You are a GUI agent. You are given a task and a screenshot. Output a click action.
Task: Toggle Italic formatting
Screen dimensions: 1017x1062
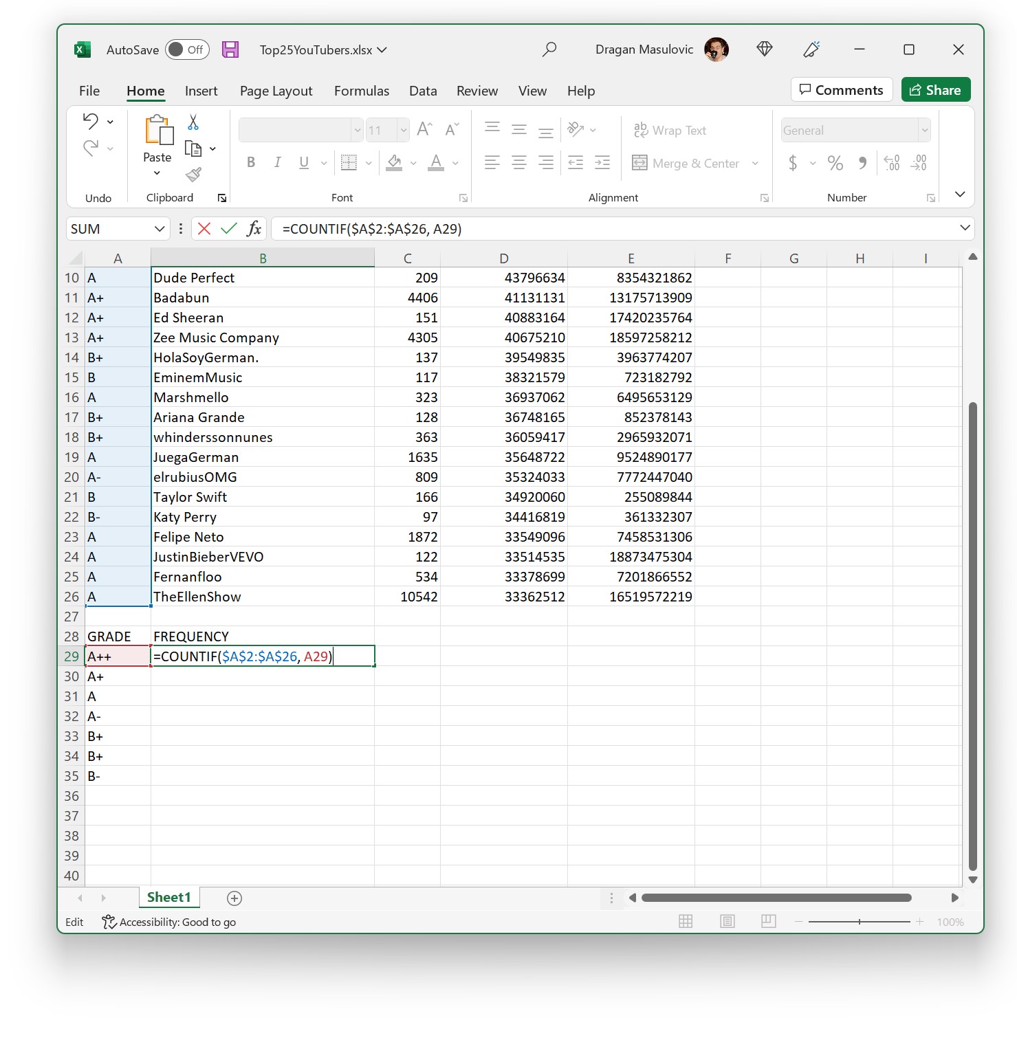coord(277,162)
